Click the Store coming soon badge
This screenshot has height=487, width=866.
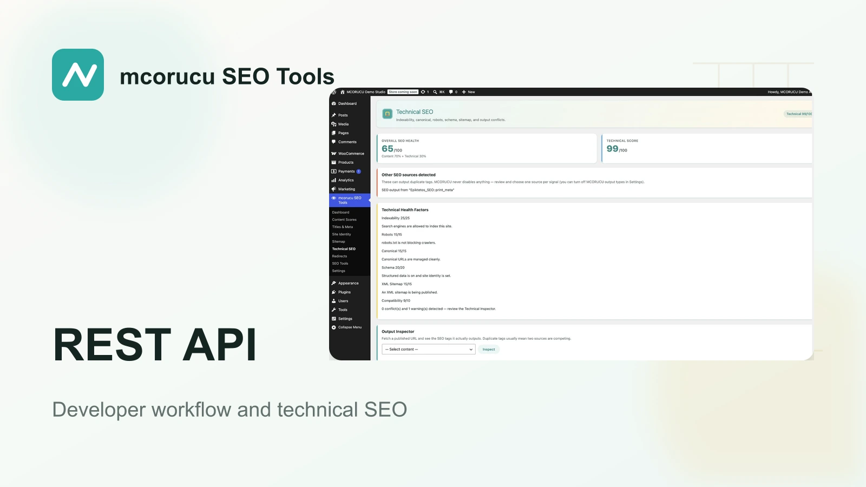tap(403, 92)
